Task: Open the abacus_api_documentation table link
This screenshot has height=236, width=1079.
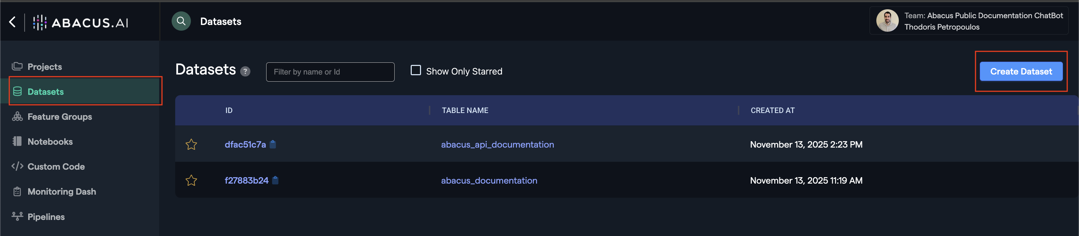Action: [x=497, y=144]
